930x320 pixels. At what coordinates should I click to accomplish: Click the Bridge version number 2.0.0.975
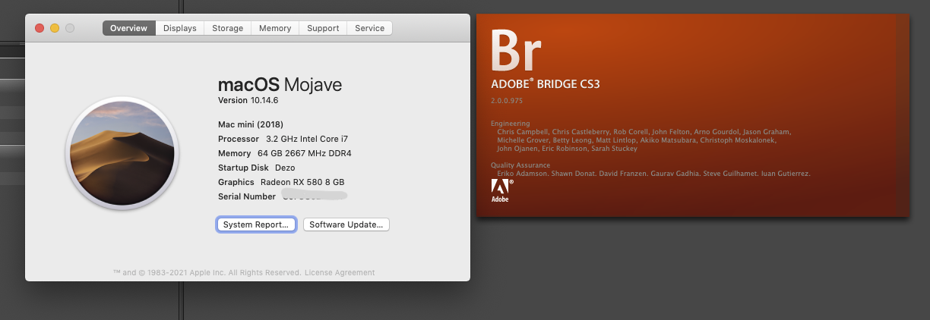507,101
